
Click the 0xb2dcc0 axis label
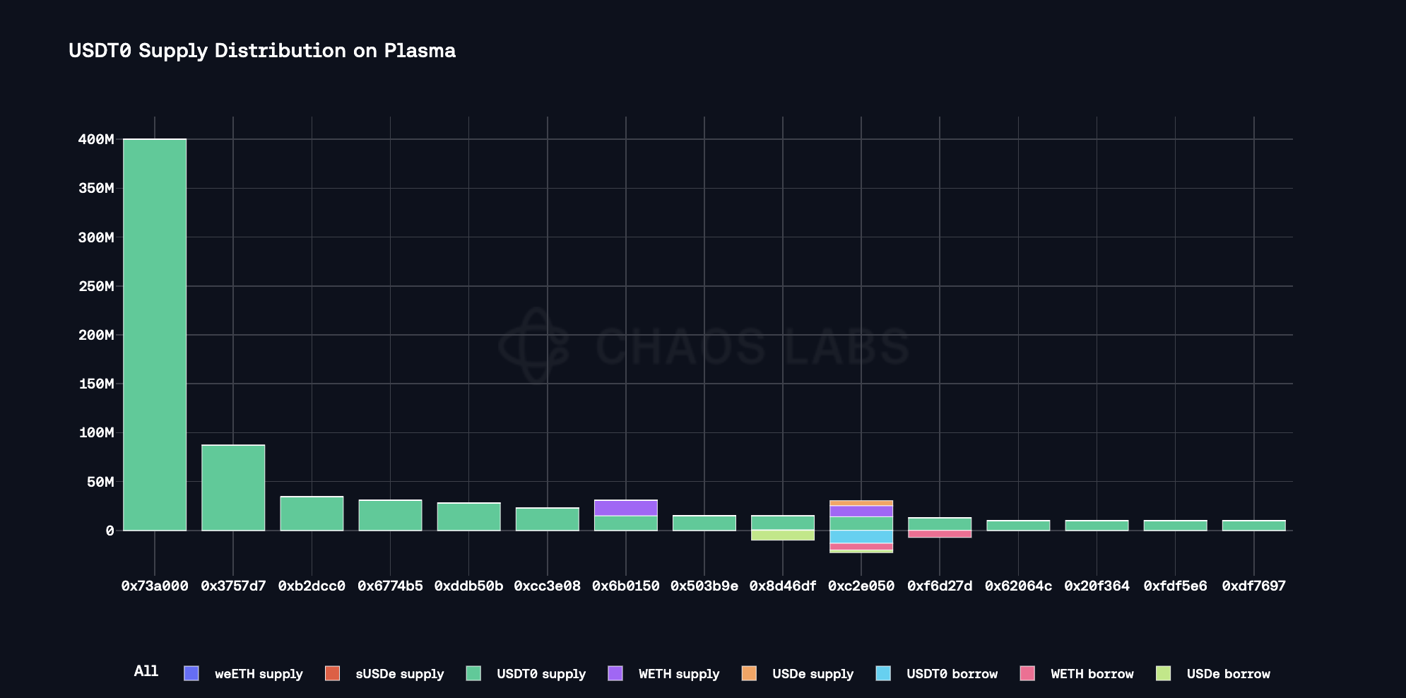pos(312,586)
